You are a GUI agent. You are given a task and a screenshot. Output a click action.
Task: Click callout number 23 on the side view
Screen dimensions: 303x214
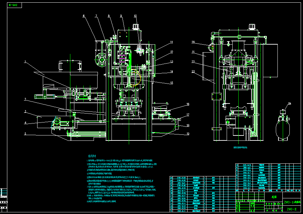click(x=193, y=72)
